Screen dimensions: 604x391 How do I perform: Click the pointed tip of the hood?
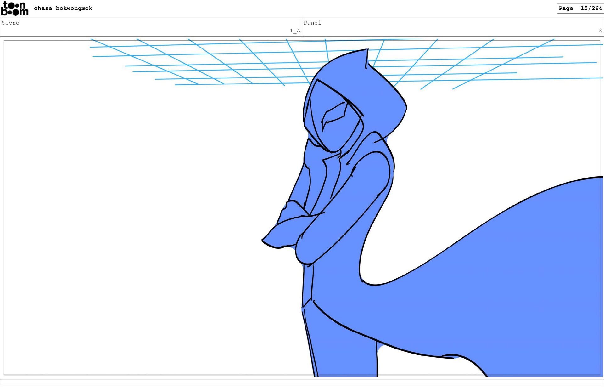[367, 50]
